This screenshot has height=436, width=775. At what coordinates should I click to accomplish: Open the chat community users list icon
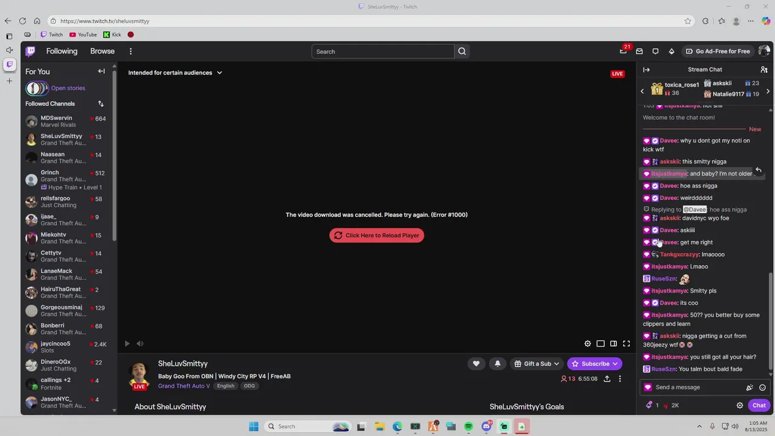[763, 70]
